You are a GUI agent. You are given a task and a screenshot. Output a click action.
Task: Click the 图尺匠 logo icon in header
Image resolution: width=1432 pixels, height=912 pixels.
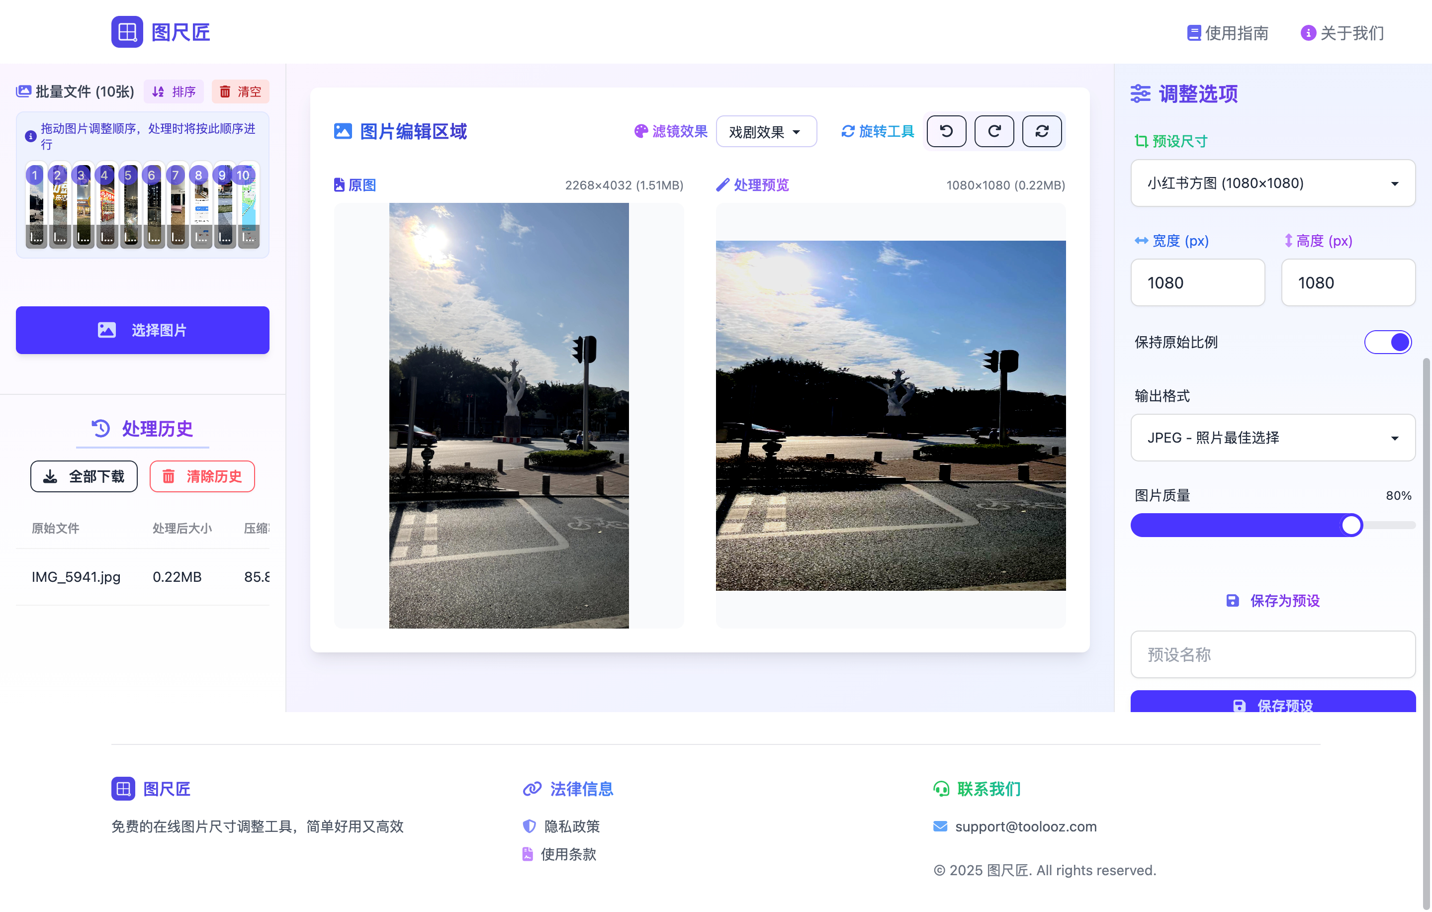[127, 32]
